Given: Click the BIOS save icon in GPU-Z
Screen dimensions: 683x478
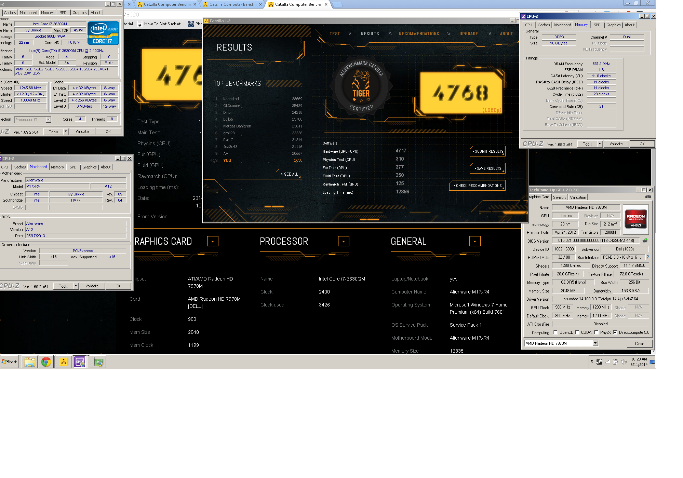Looking at the screenshot, I should [x=645, y=241].
